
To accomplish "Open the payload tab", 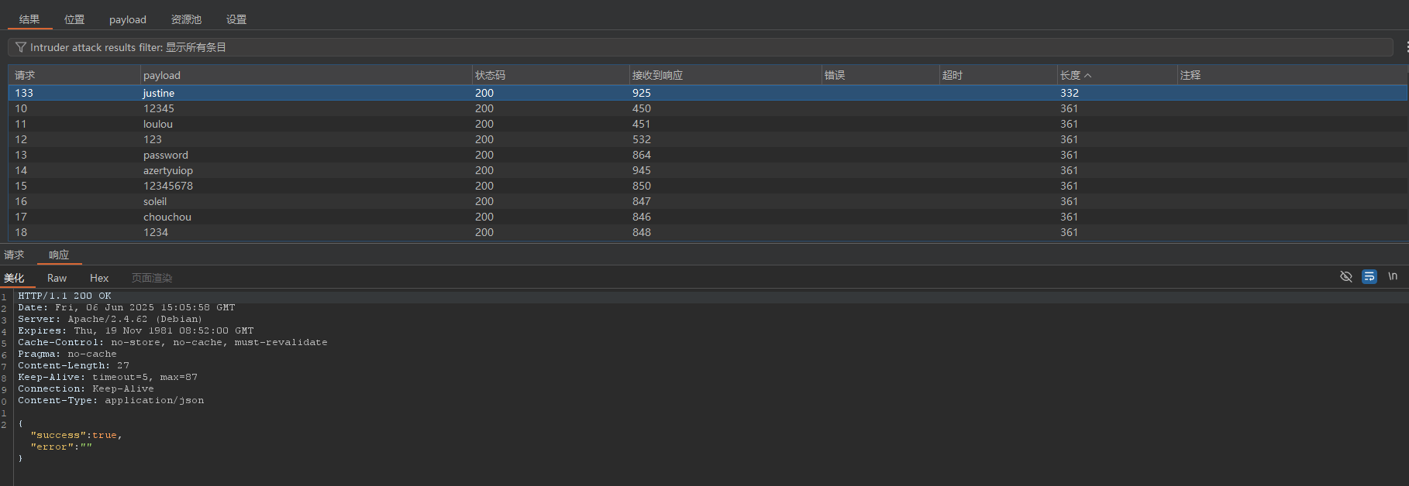I will coord(128,19).
